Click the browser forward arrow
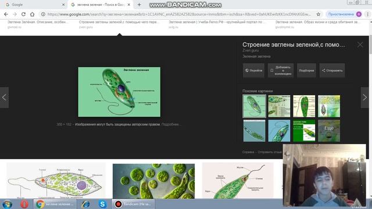 point(15,14)
